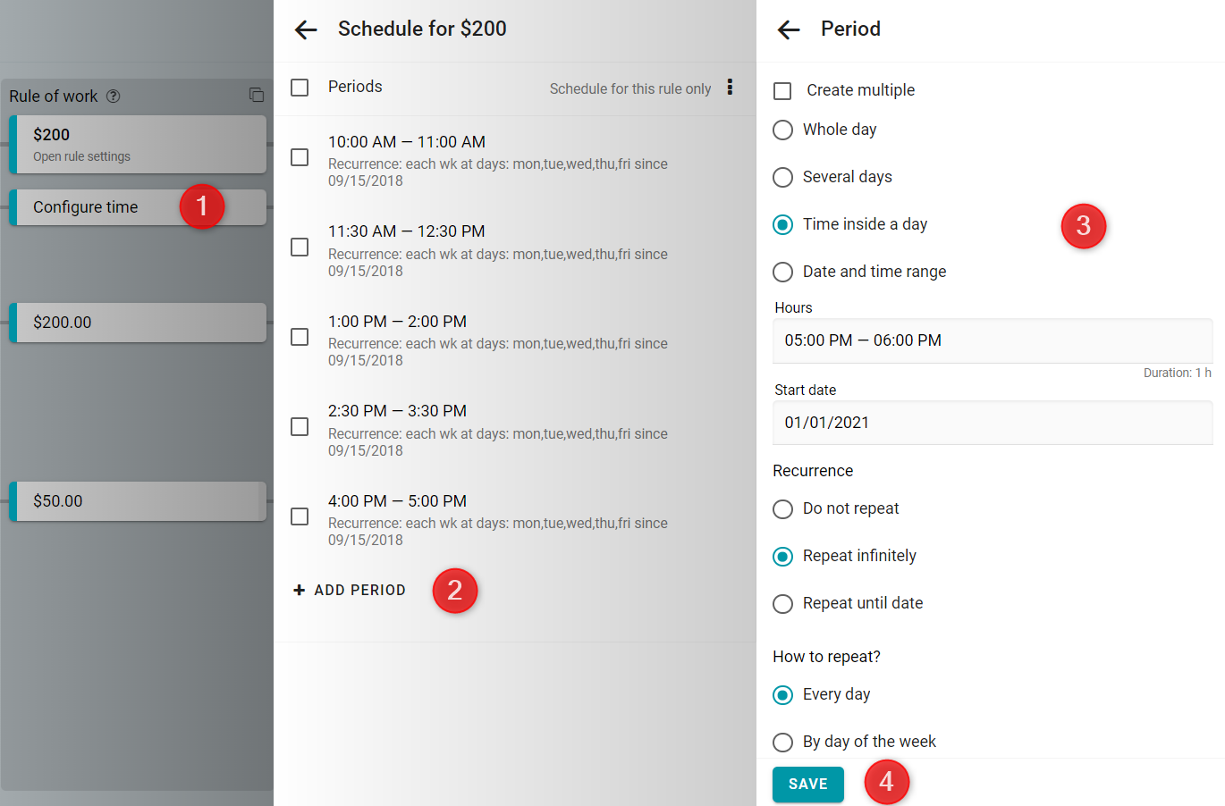
Task: Choose Date and time range option
Action: [782, 272]
